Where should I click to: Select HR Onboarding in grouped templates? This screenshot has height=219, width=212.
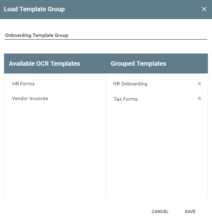(130, 84)
